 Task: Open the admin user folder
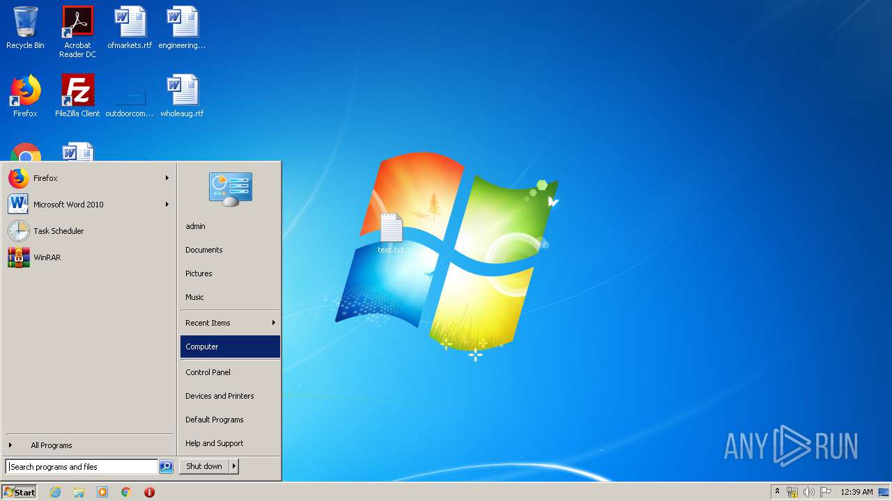[230, 226]
